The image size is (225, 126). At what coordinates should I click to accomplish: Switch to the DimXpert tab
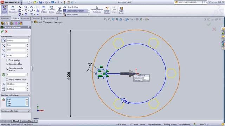pos(36,18)
